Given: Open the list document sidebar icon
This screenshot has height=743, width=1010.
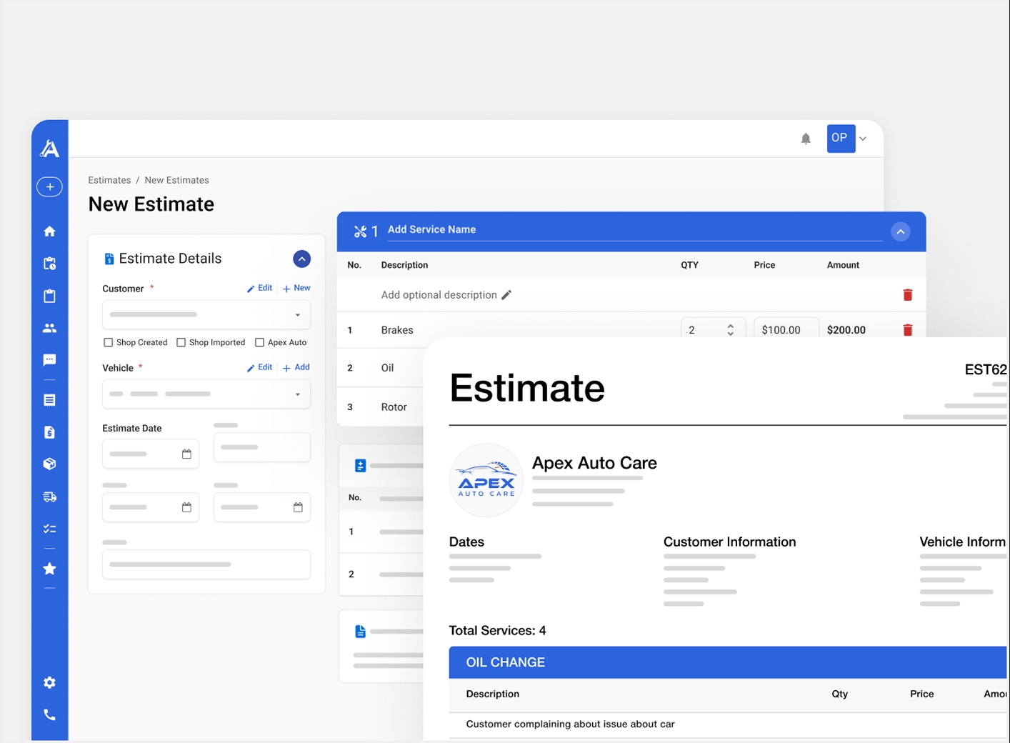Looking at the screenshot, I should tap(49, 400).
